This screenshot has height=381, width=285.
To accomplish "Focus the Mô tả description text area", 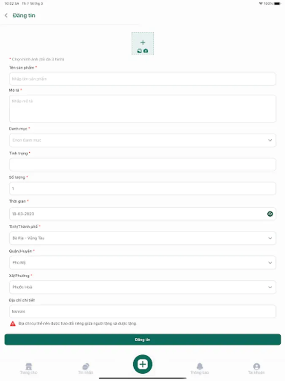I will point(143,109).
